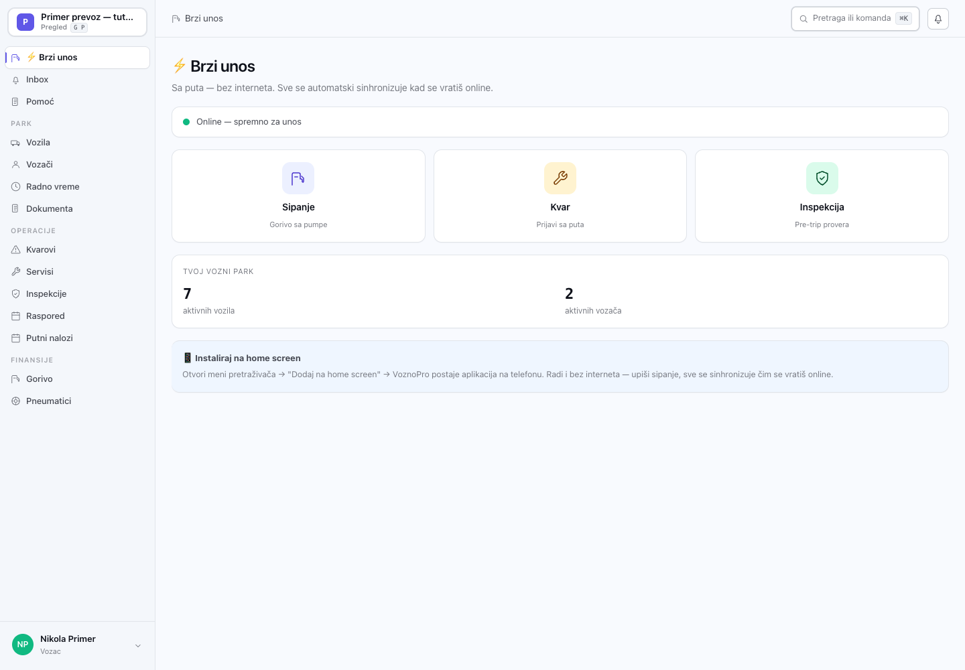Open Dokumenta in the sidebar

coord(78,209)
